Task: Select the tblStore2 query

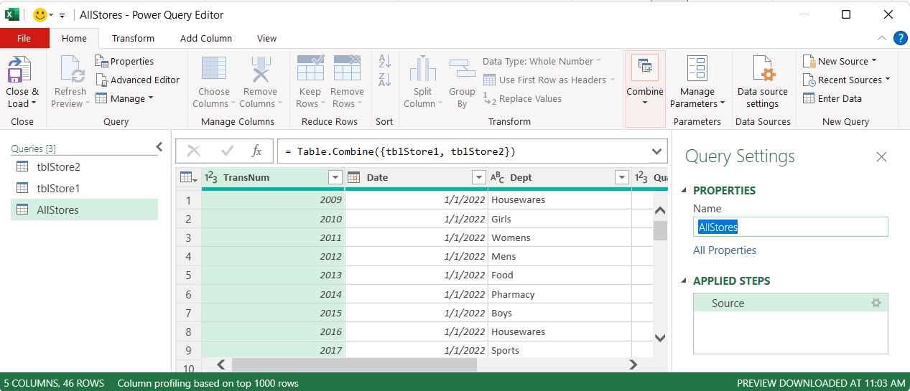Action: [84, 166]
